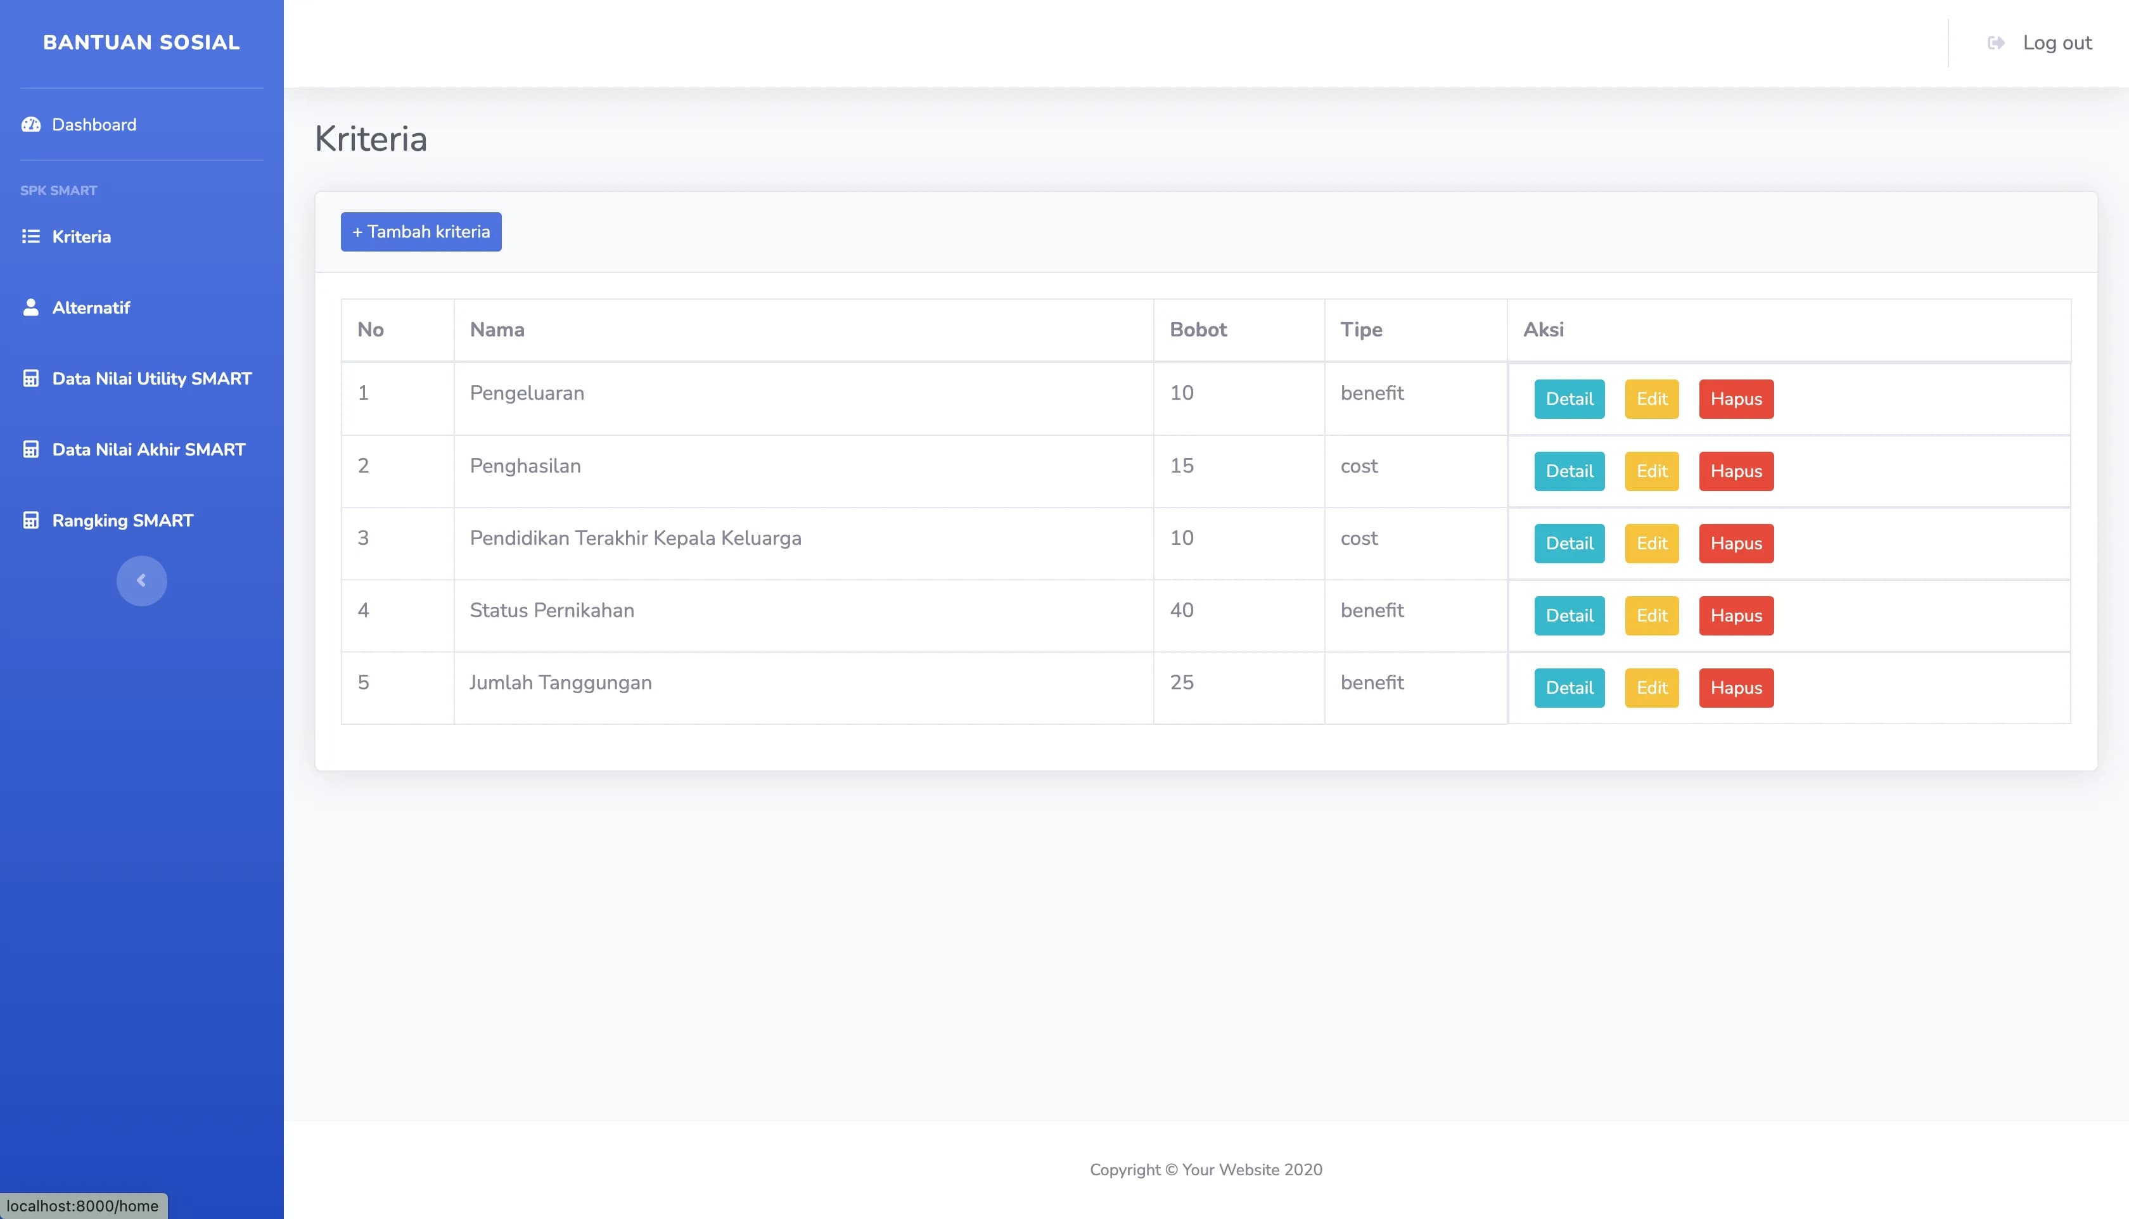Image resolution: width=2129 pixels, height=1219 pixels.
Task: Open the Alternatif menu item
Action: coord(91,307)
